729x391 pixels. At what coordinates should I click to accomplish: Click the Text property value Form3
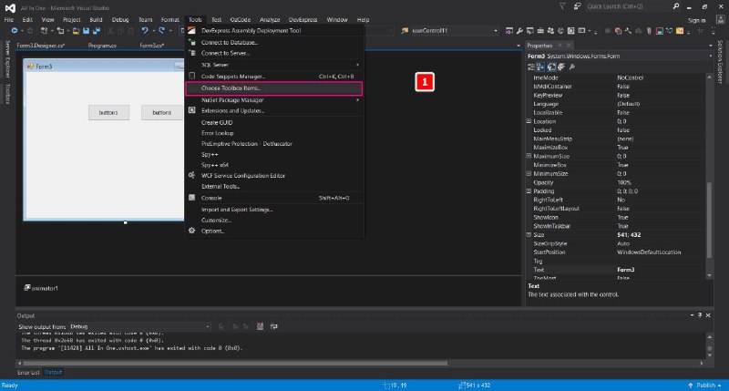tap(660, 270)
